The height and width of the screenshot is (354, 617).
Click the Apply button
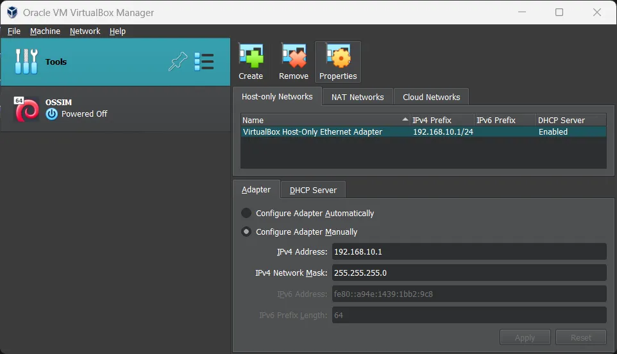pos(525,337)
